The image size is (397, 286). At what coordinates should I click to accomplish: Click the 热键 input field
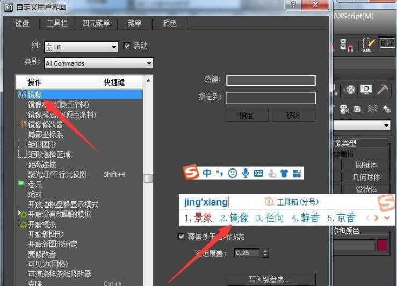[x=271, y=80]
